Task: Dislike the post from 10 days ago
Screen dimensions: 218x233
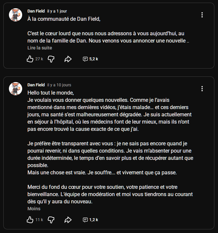Action: [51, 219]
